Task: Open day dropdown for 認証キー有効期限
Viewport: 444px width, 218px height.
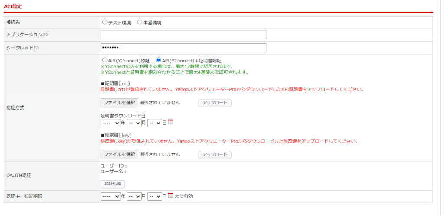Action: (155, 196)
